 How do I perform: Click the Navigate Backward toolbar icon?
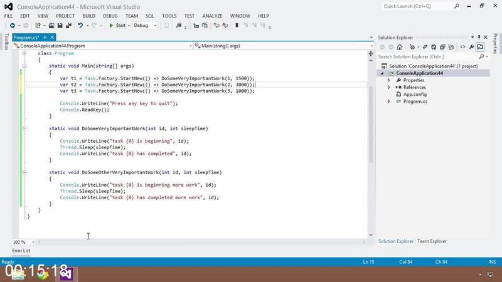click(13, 26)
